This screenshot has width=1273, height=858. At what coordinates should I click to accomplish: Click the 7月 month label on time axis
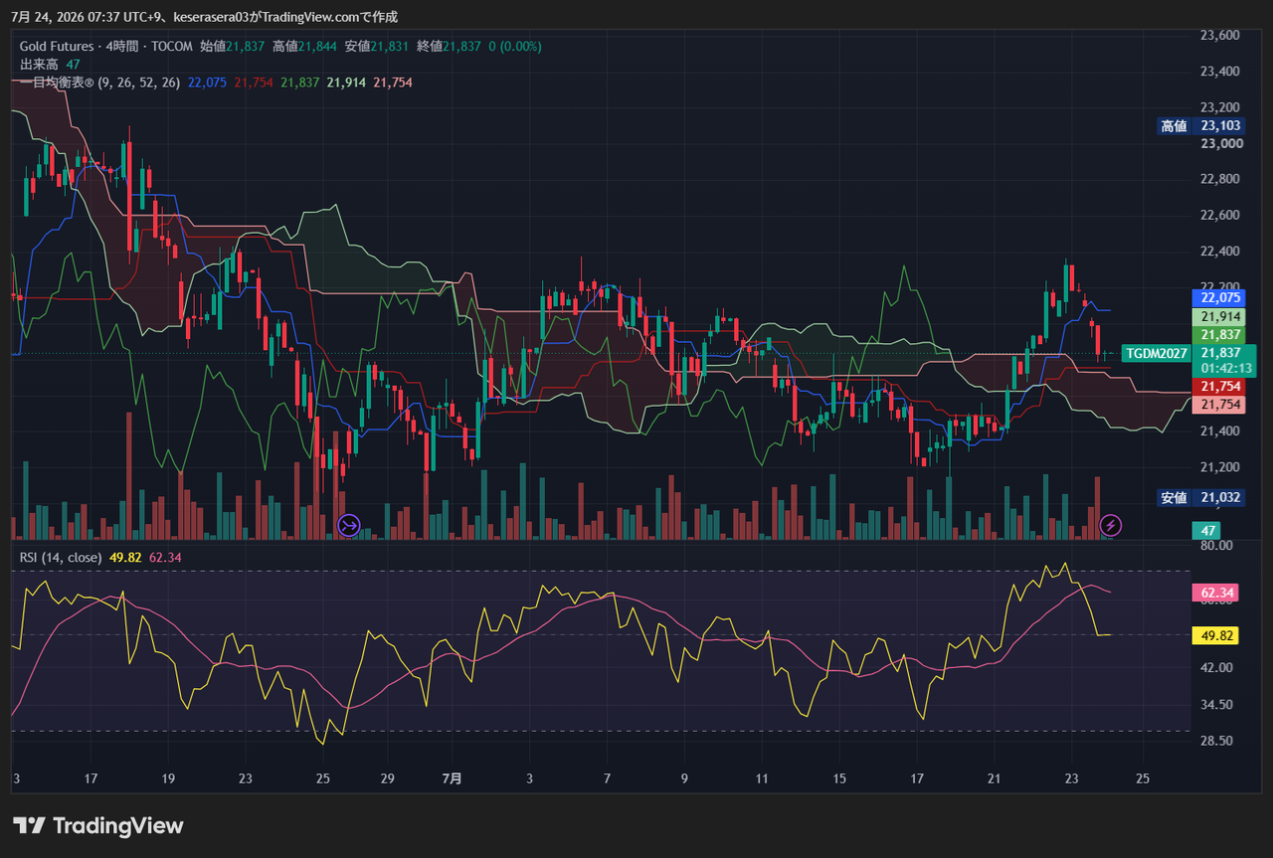(452, 778)
